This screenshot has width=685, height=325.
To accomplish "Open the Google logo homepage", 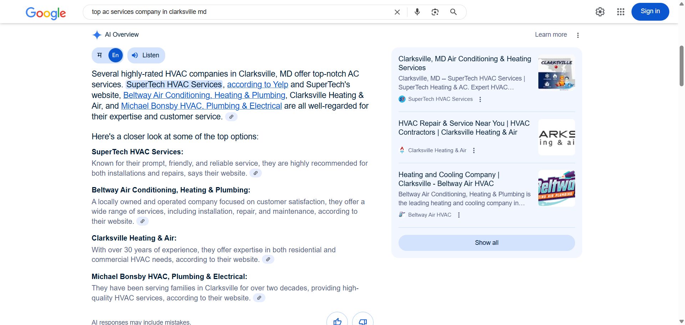I will [46, 13].
